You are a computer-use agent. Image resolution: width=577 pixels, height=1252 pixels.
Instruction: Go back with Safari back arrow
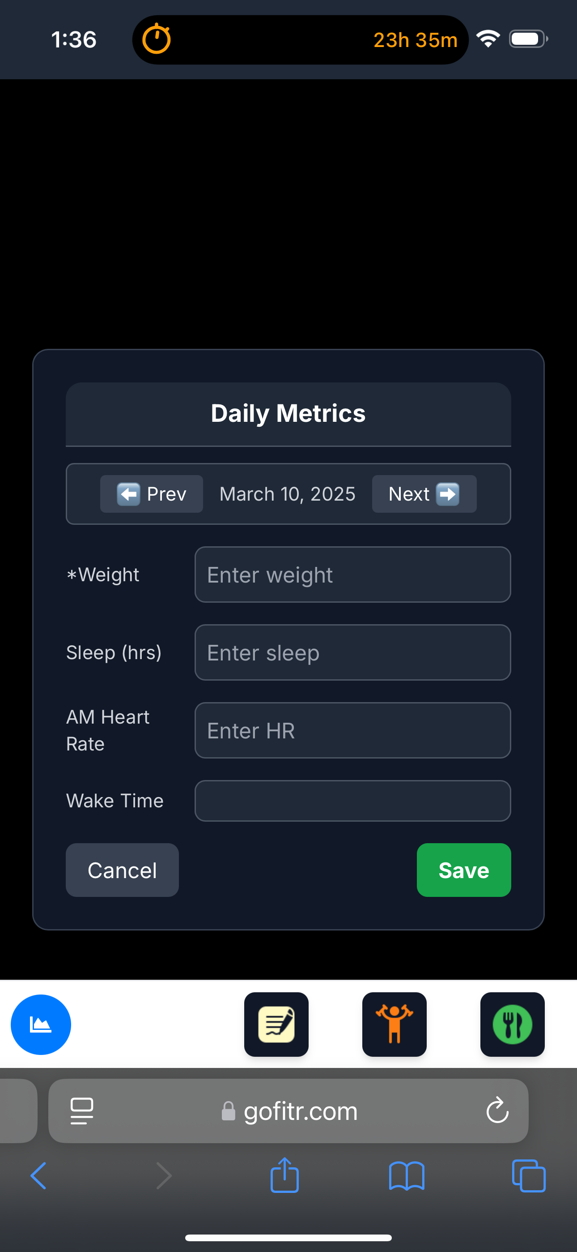(x=39, y=1176)
